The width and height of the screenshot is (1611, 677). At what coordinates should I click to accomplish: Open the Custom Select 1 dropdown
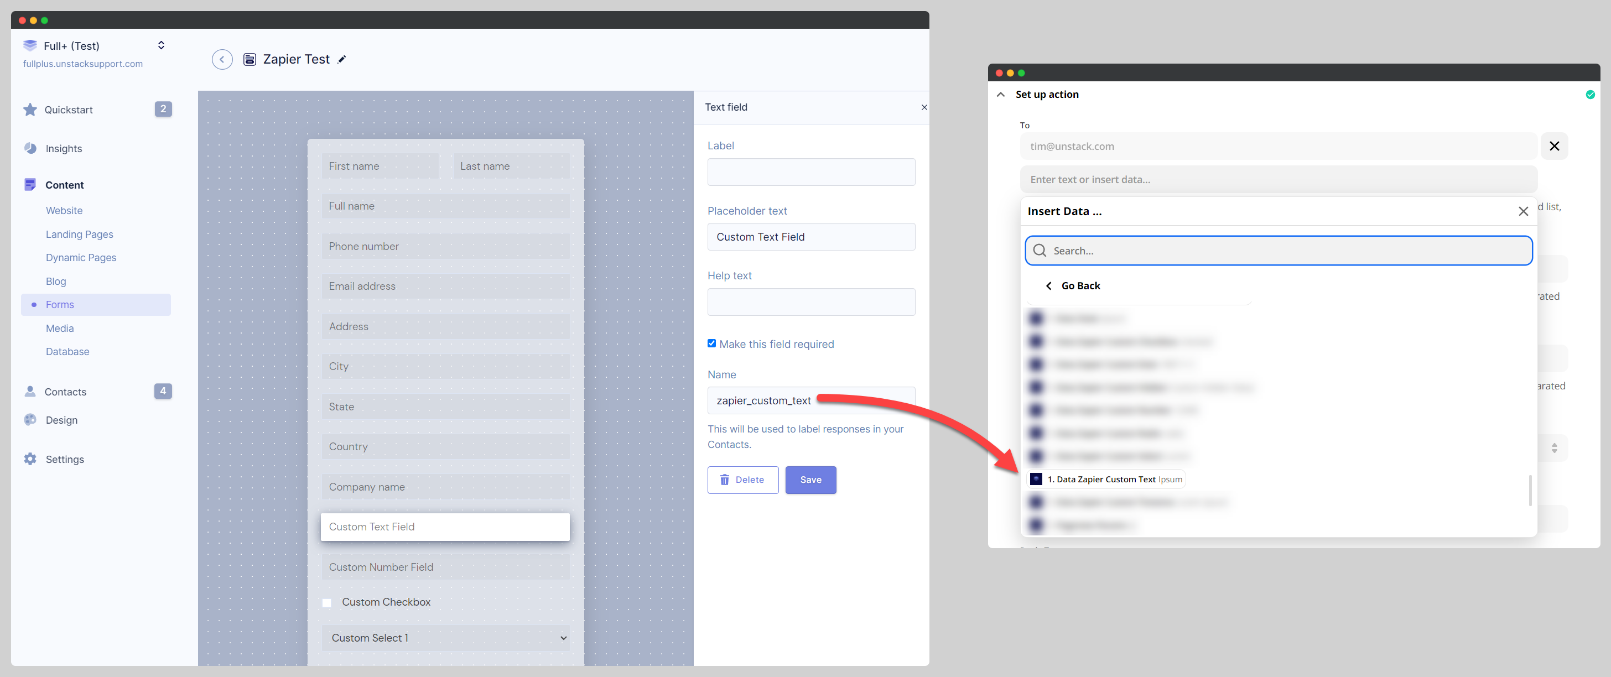445,638
